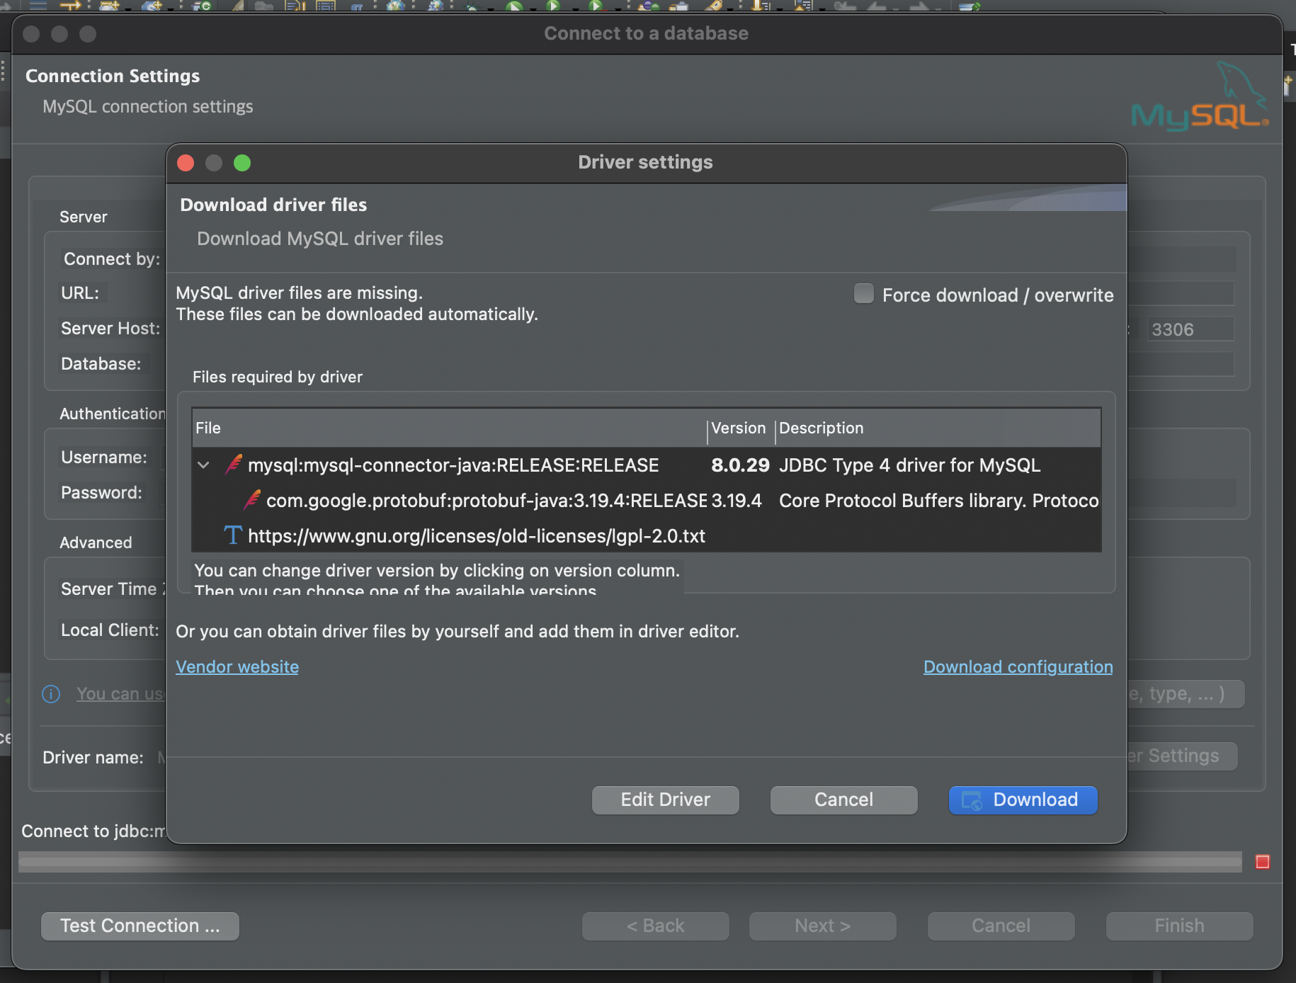Maximize Driver settings with green button
This screenshot has height=983, width=1296.
(x=242, y=163)
